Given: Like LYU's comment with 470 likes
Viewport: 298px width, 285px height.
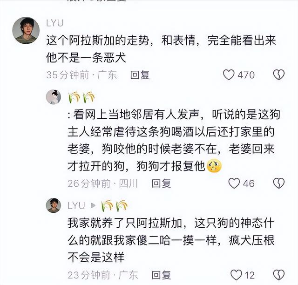Looking at the screenshot, I should point(229,75).
